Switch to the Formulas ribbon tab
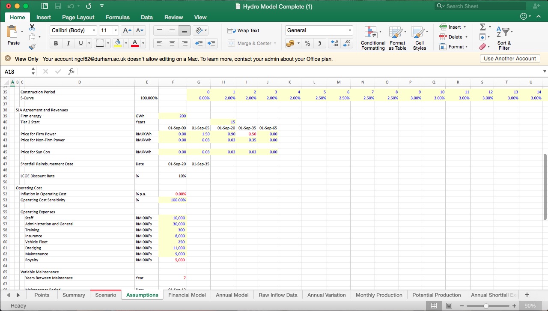548x311 pixels. (117, 17)
